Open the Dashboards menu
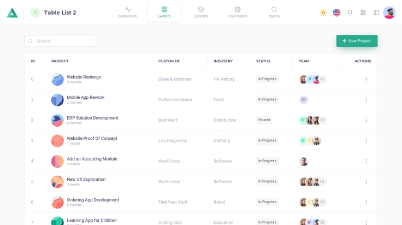Screen dimensions: 402x225 [x=128, y=12]
